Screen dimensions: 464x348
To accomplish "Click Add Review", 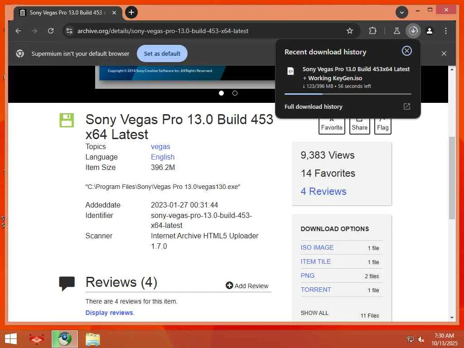I will pyautogui.click(x=247, y=285).
